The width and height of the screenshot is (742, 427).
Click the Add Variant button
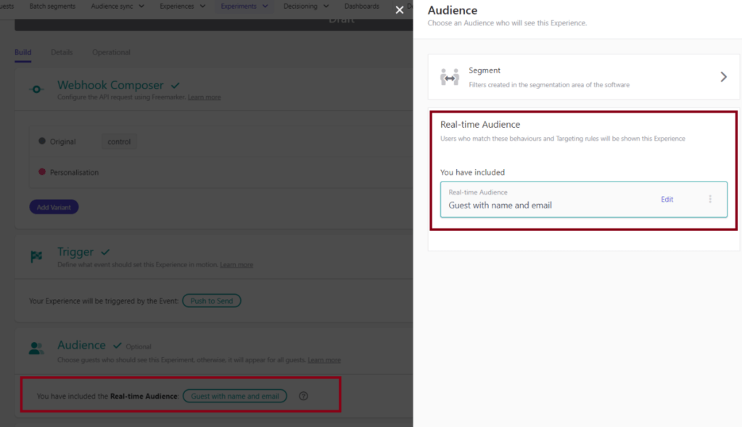pyautogui.click(x=54, y=207)
